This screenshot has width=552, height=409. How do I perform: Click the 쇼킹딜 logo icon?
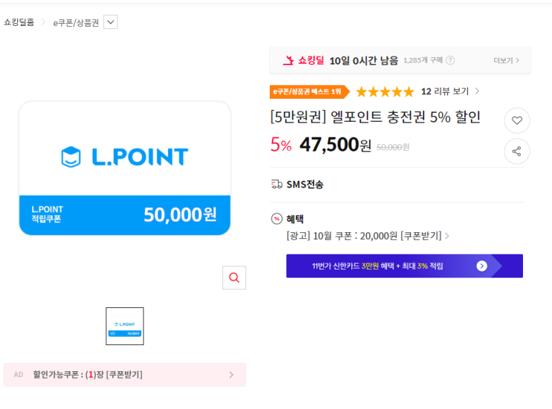coord(289,60)
